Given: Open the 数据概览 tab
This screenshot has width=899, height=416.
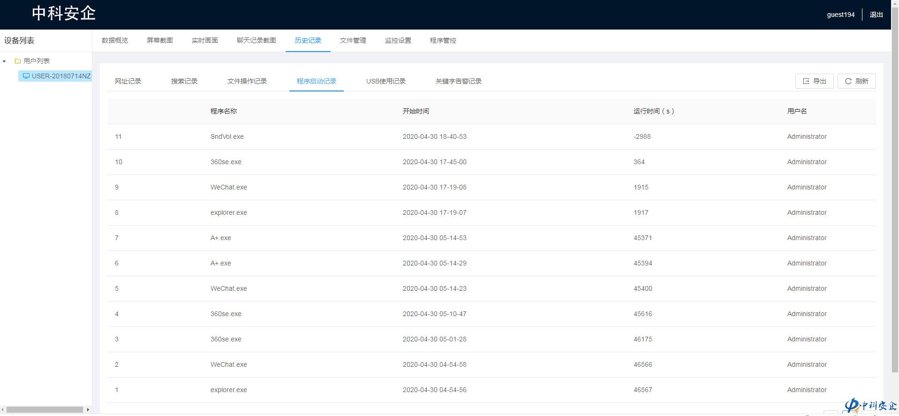Looking at the screenshot, I should click(x=115, y=40).
